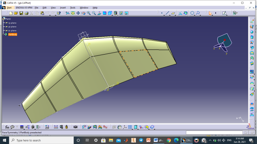Expand the PartBody tree node
The image size is (257, 144).
3,34
